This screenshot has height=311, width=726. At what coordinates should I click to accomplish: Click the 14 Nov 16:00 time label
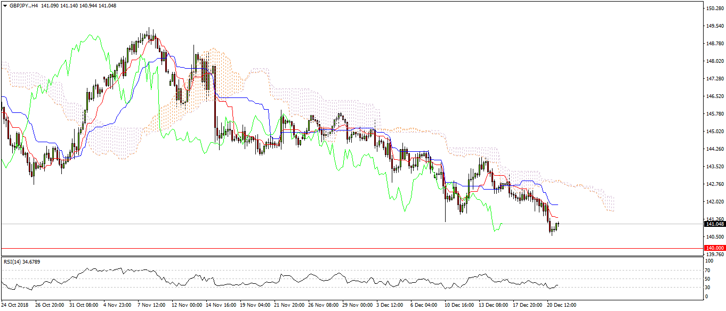point(221,306)
